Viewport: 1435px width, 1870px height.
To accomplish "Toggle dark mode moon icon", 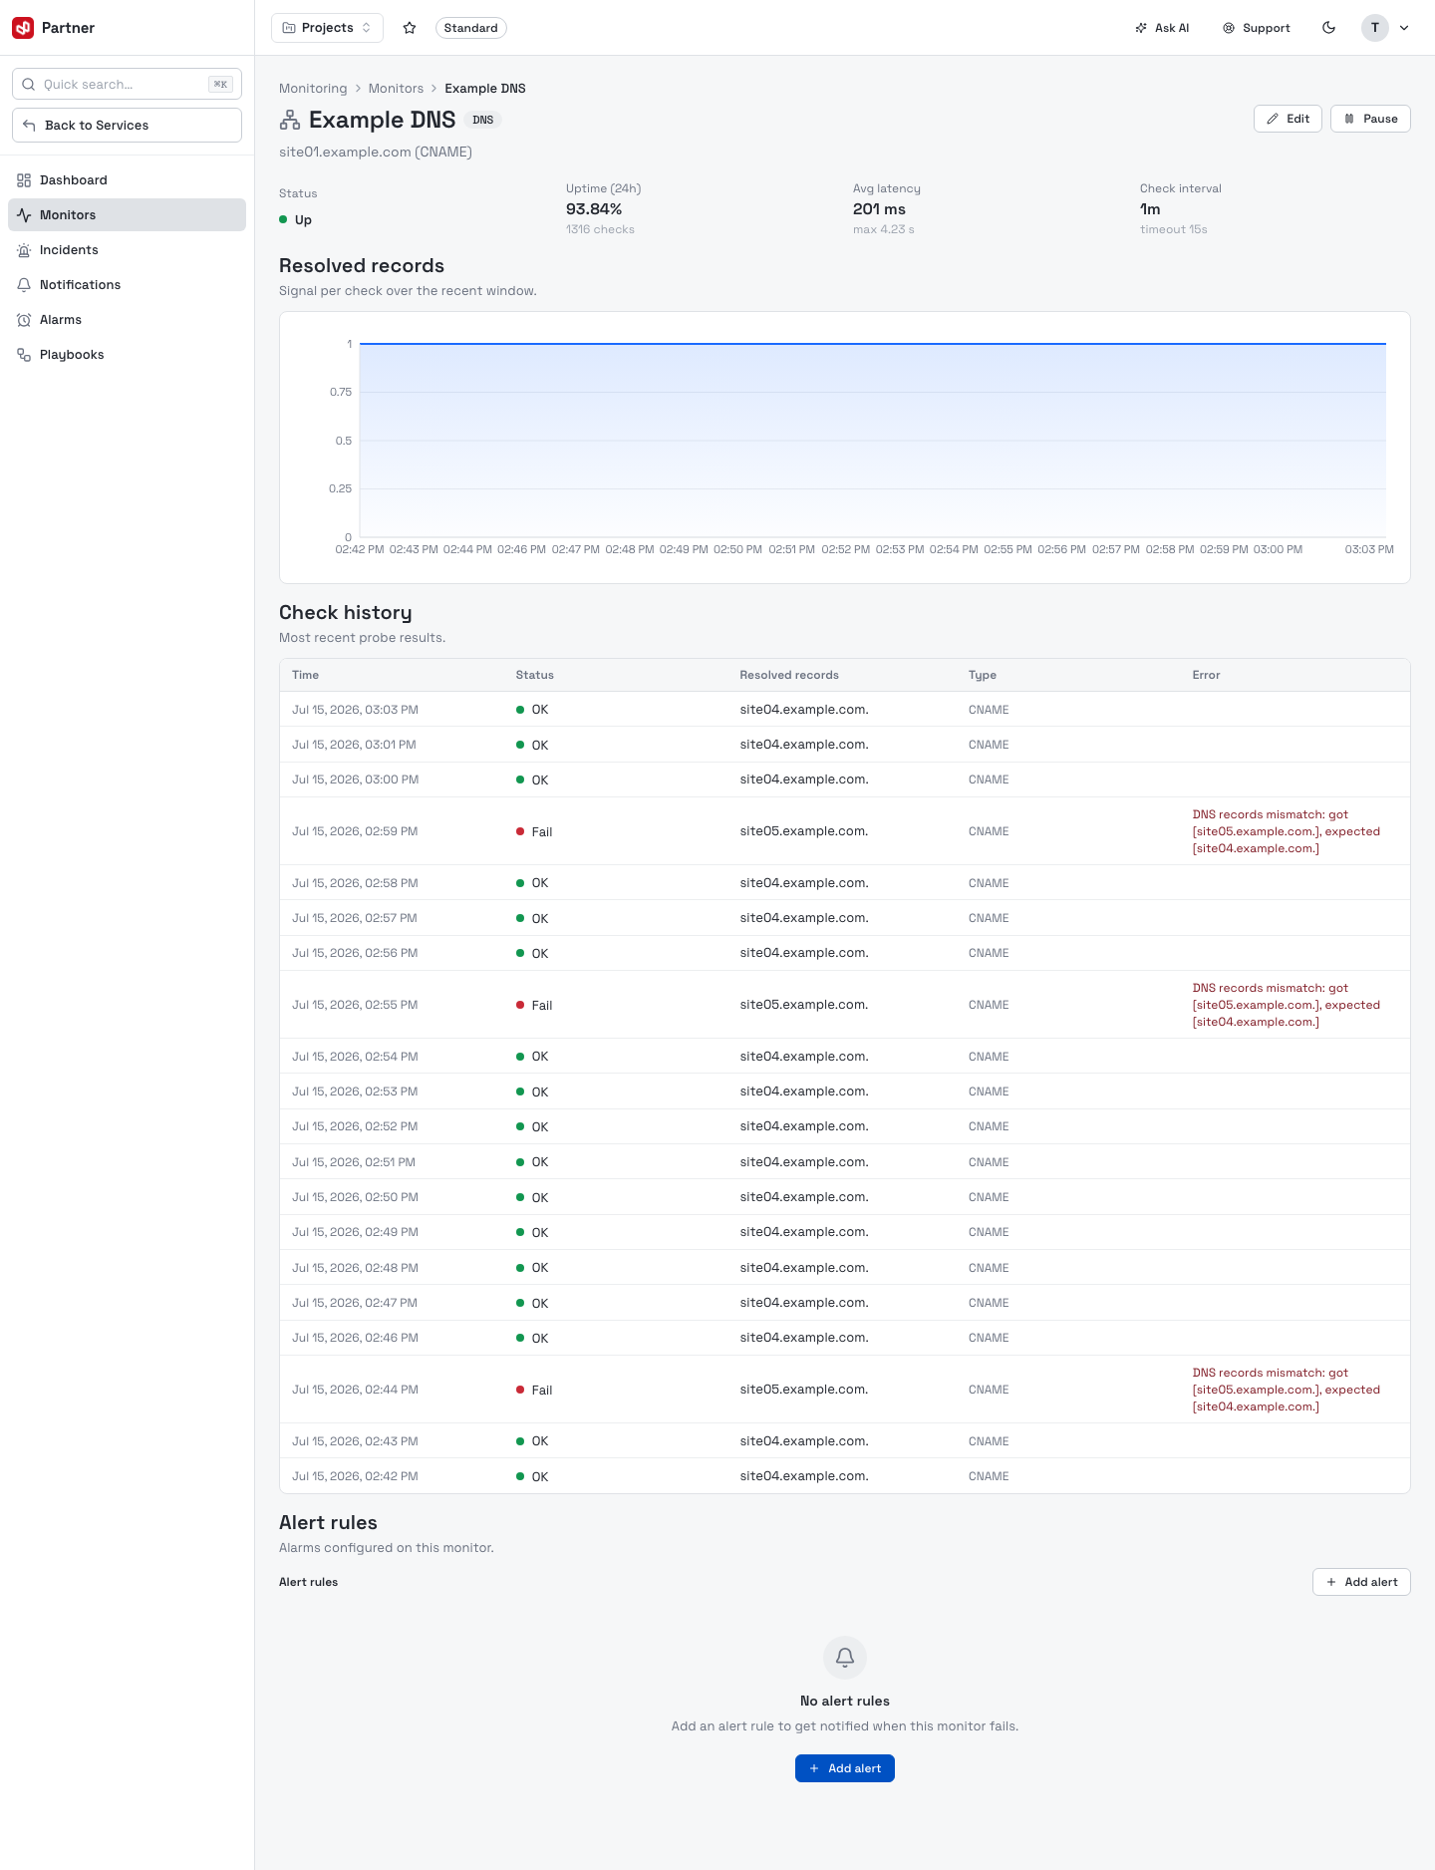I will pyautogui.click(x=1328, y=28).
